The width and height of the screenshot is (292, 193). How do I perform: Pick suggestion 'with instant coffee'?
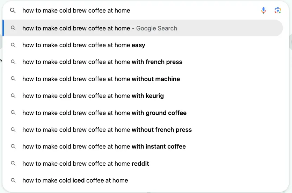(143, 146)
